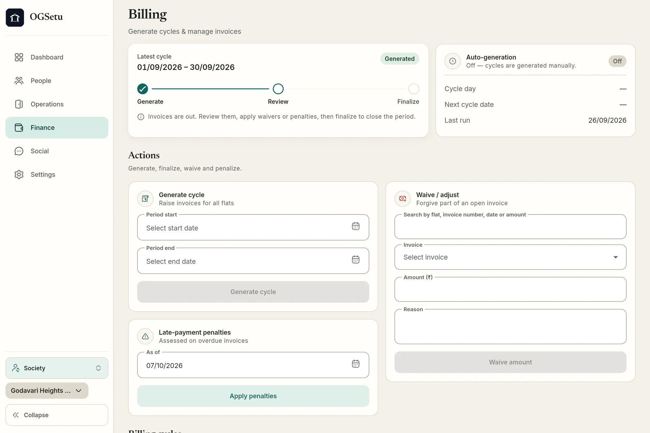Click the cycle period 01/09/2026 – 30/09/2026
The height and width of the screenshot is (433, 650).
(186, 67)
